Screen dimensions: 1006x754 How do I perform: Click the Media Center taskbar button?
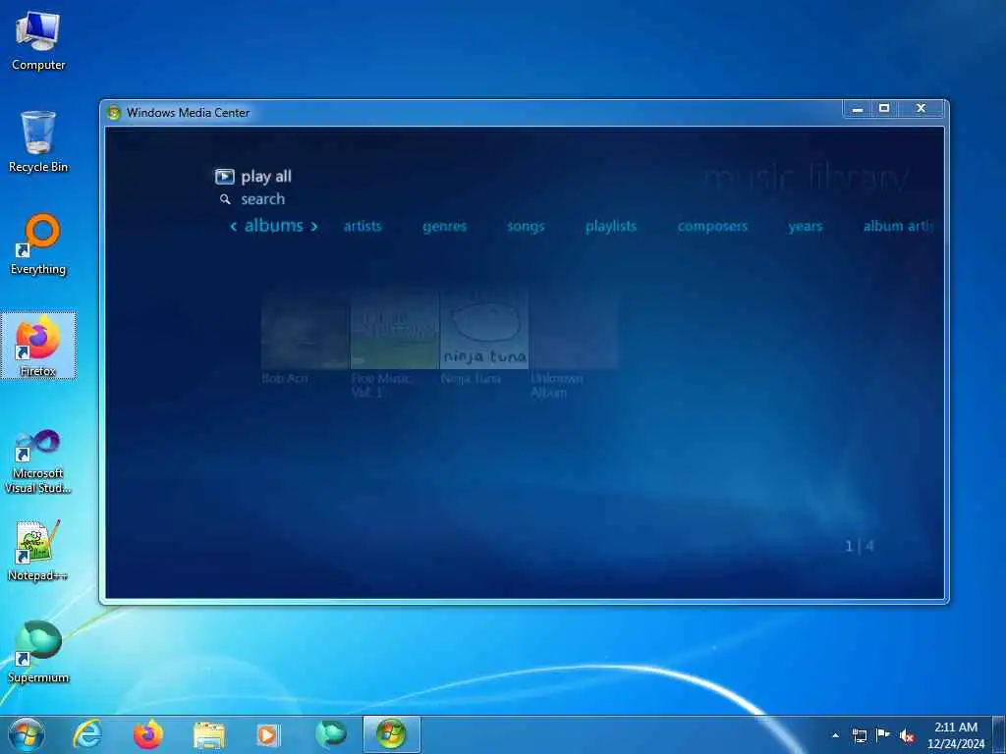click(x=391, y=734)
